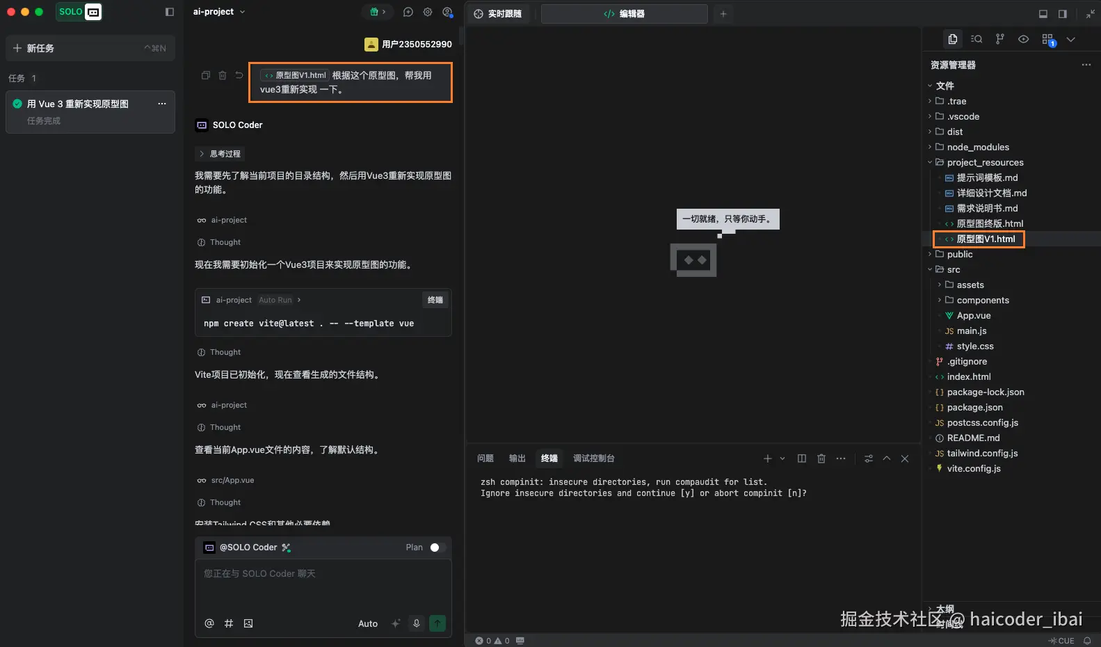The height and width of the screenshot is (647, 1101).
Task: Open the 调试控制台 panel tab
Action: point(594,458)
